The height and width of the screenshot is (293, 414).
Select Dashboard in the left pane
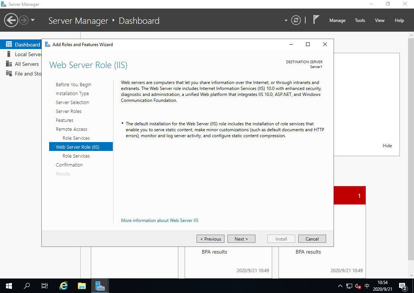click(x=21, y=44)
